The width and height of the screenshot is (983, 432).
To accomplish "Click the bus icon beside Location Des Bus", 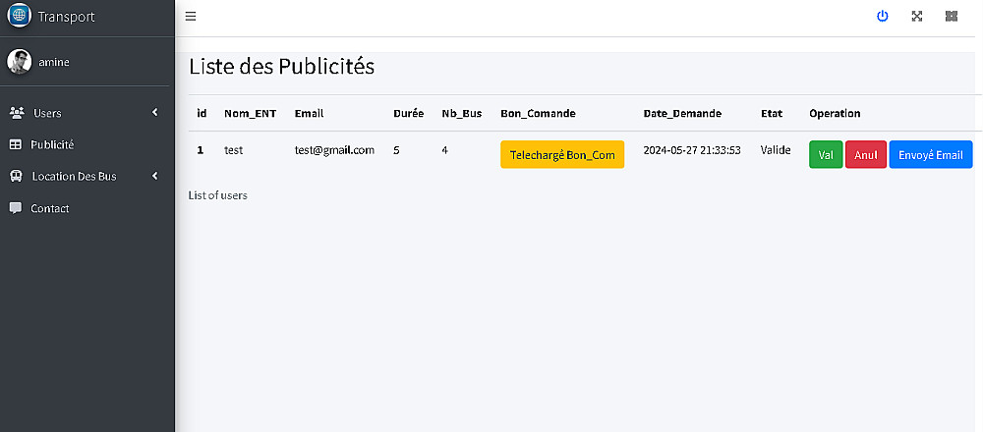I will tap(16, 177).
